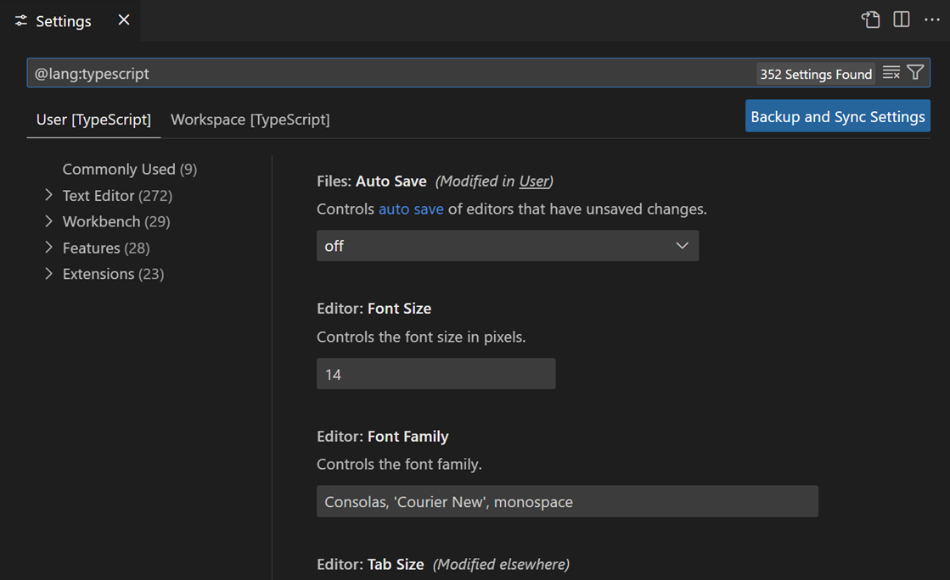The width and height of the screenshot is (950, 580).
Task: Open the filter settings funnel
Action: [915, 72]
